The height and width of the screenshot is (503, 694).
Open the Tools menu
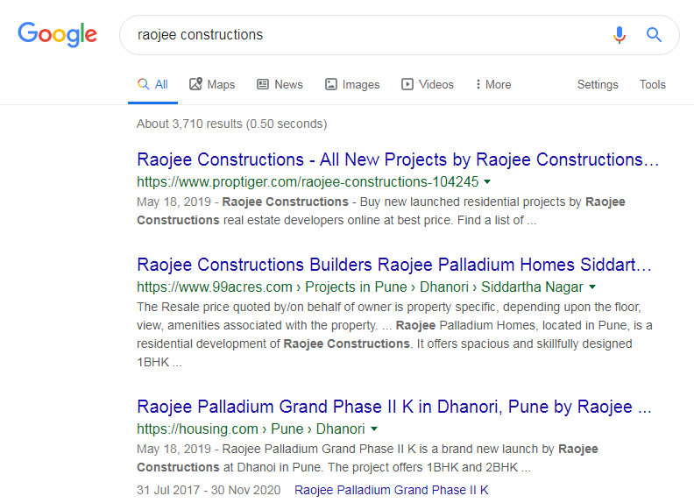tap(653, 85)
